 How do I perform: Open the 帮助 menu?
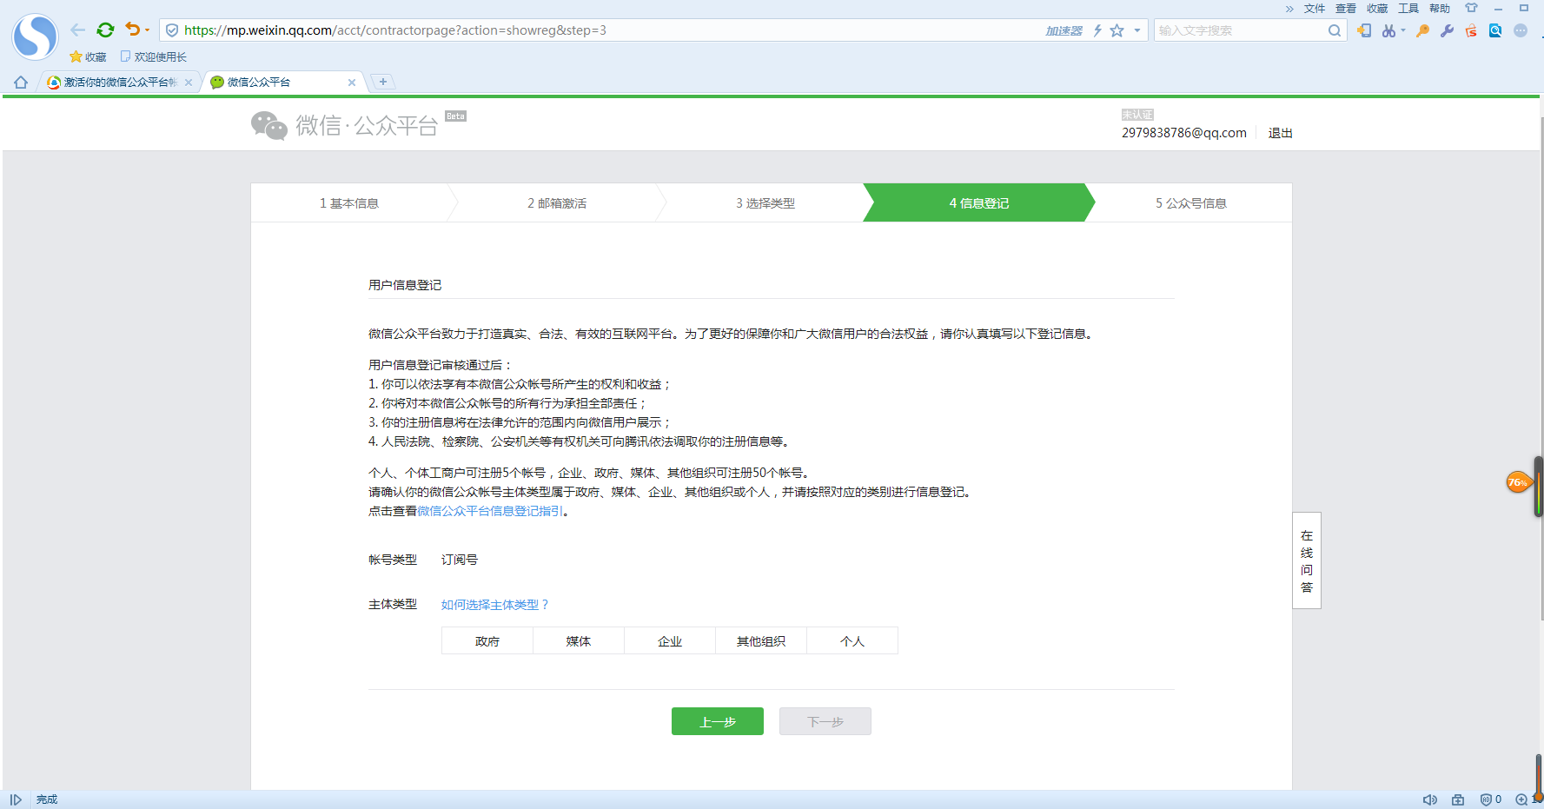coord(1440,9)
